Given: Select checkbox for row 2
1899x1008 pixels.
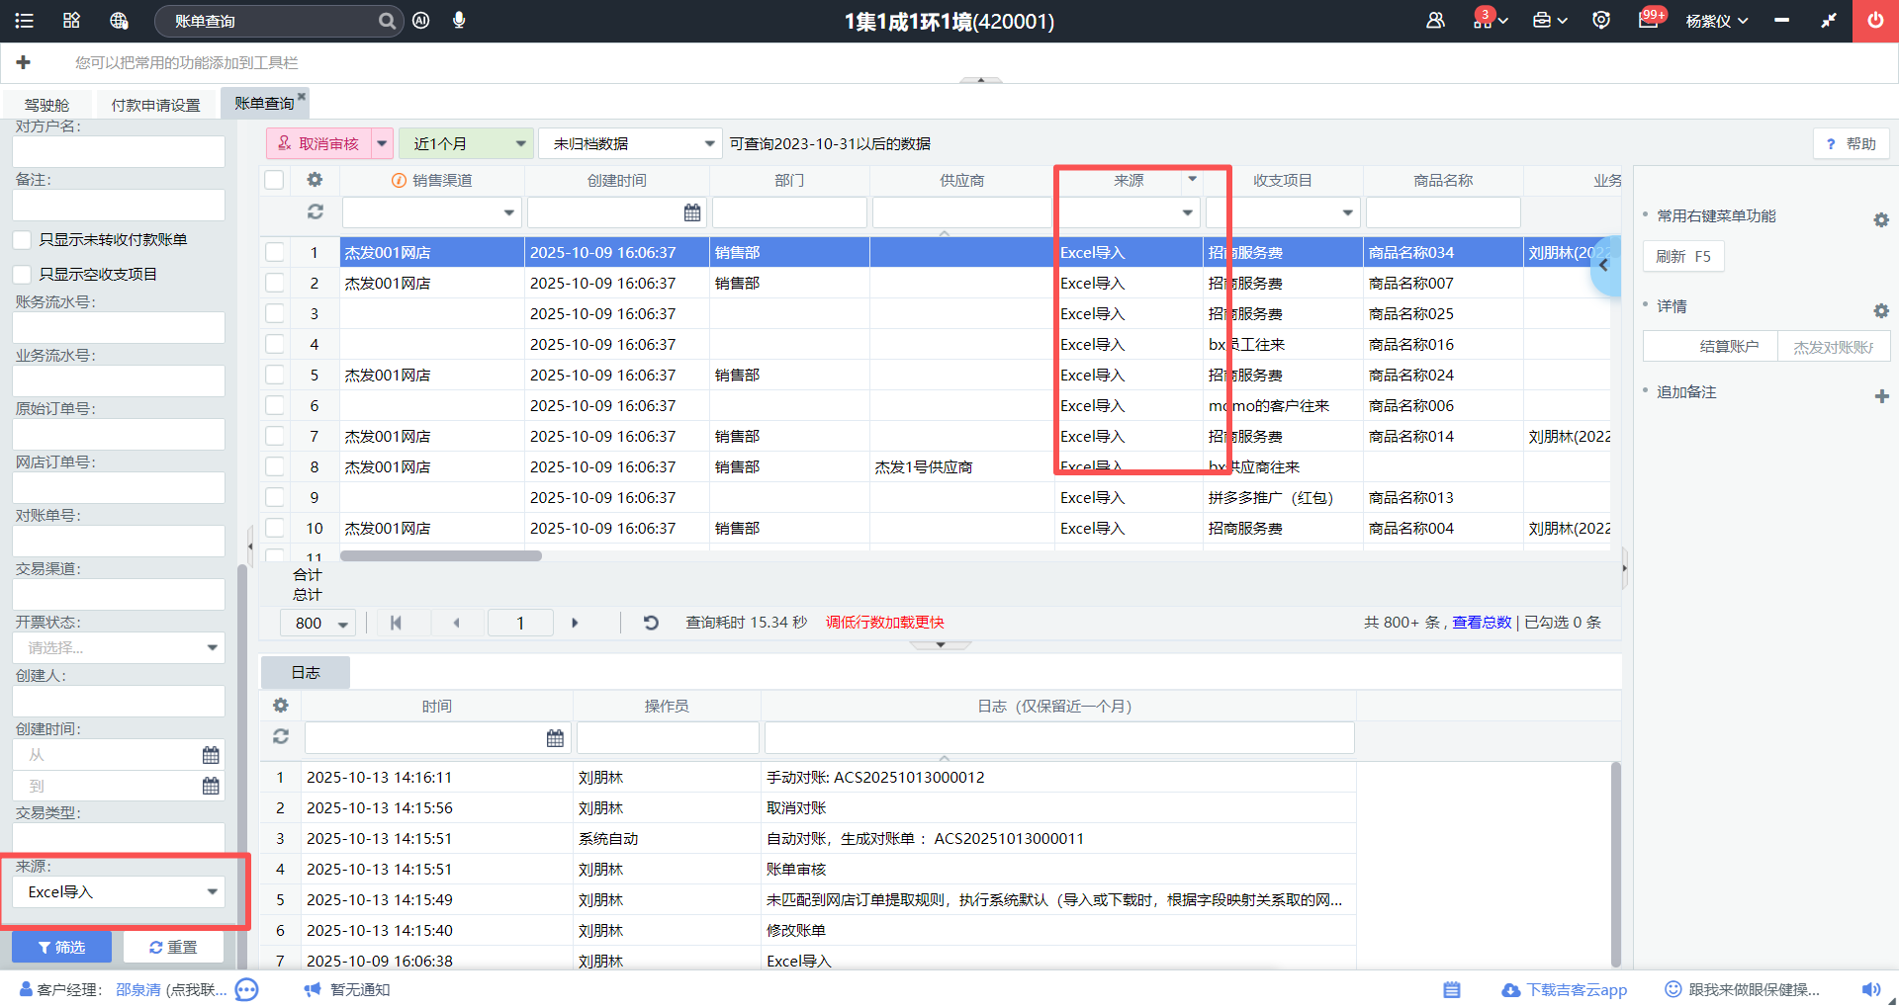Looking at the screenshot, I should tap(275, 284).
